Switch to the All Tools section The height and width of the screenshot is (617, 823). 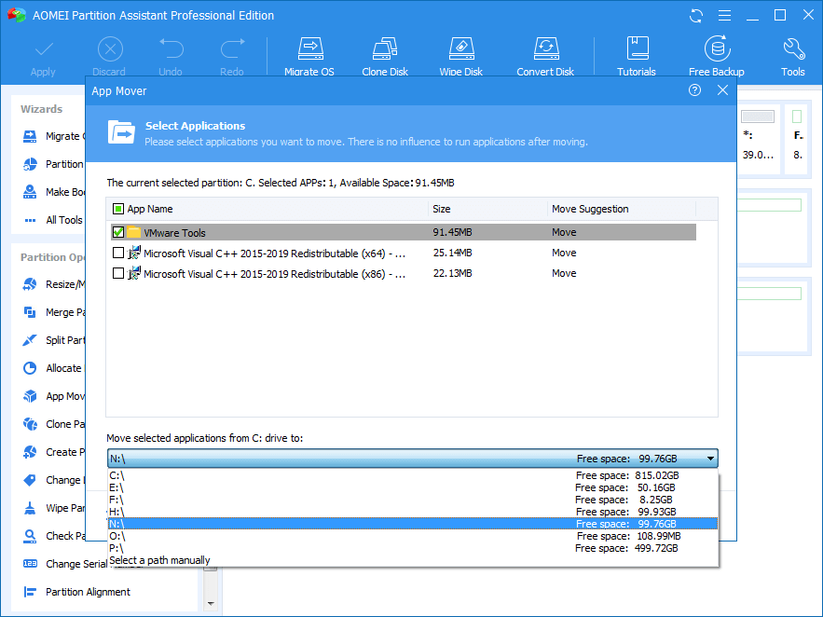pos(65,219)
